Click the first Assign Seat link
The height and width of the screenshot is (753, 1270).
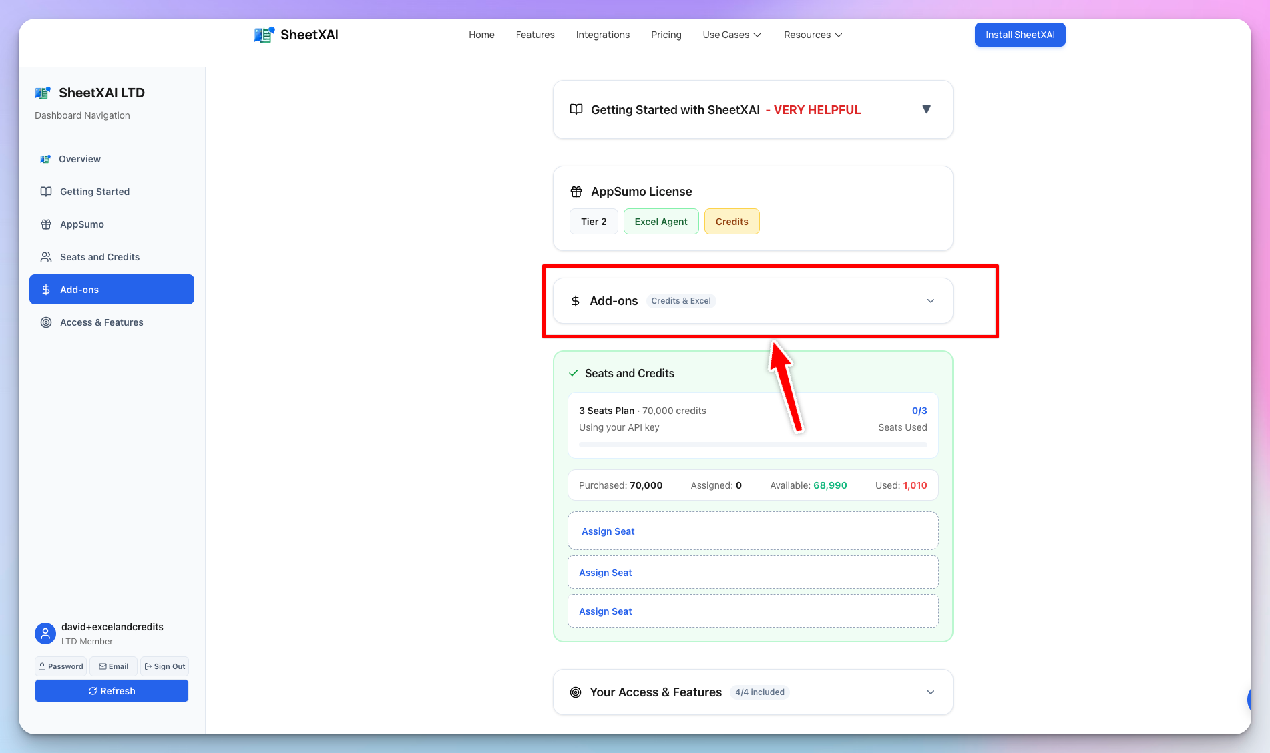pos(608,531)
